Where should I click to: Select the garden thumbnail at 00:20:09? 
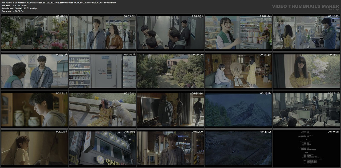tap(170, 71)
